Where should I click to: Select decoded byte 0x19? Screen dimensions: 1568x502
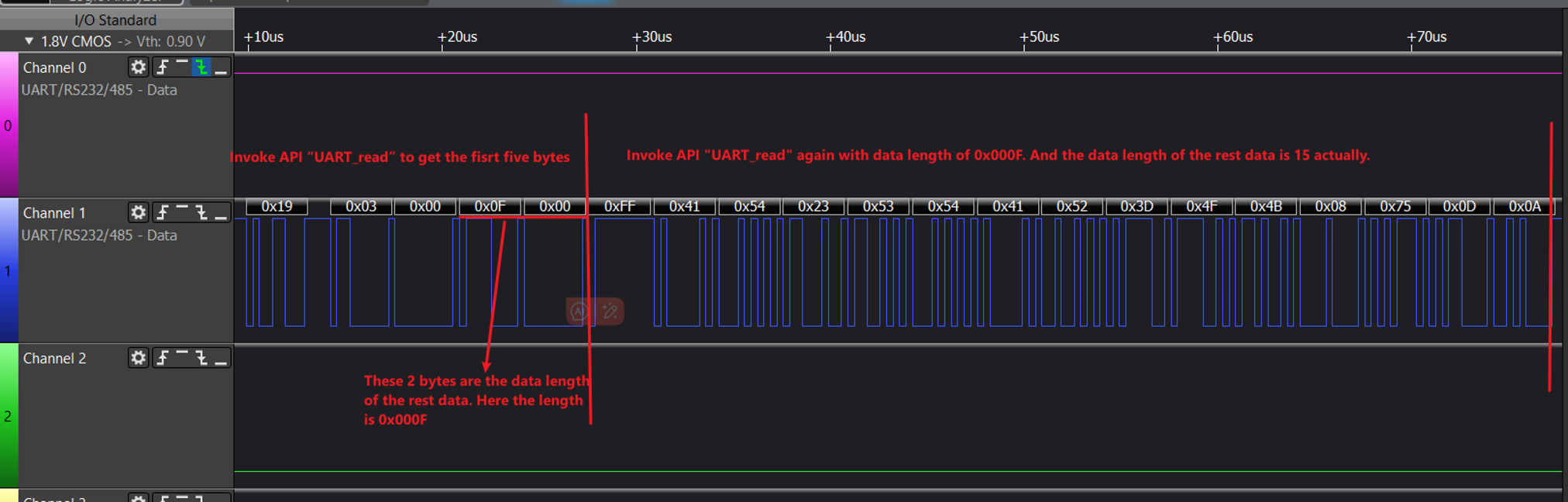point(277,206)
